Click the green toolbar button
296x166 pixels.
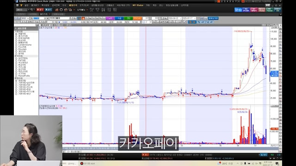pos(129,18)
